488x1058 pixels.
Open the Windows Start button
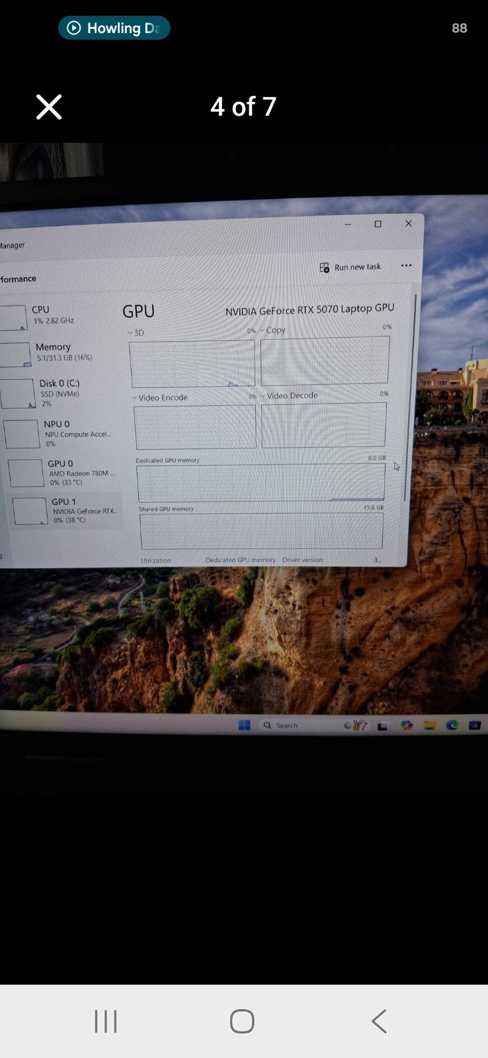point(244,725)
